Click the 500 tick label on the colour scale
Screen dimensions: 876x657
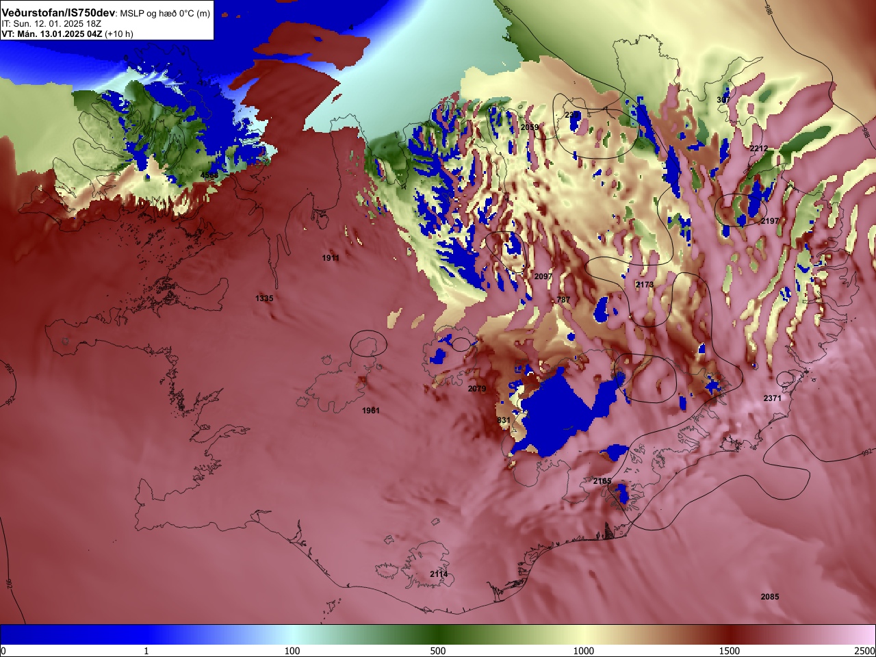click(x=438, y=651)
